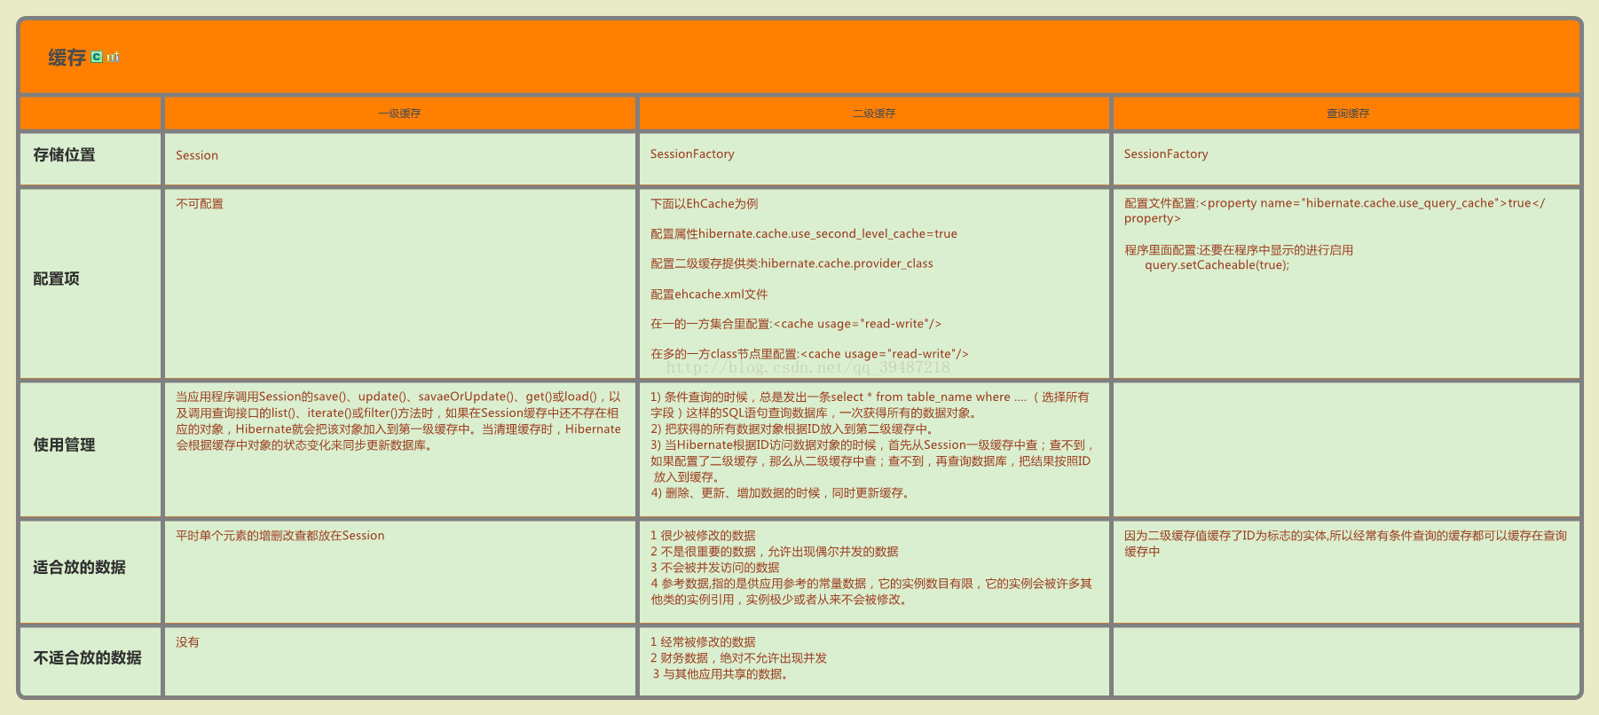Click the 在多的一方class节点里配置 line
Viewport: 1599px width, 715px height.
[809, 354]
